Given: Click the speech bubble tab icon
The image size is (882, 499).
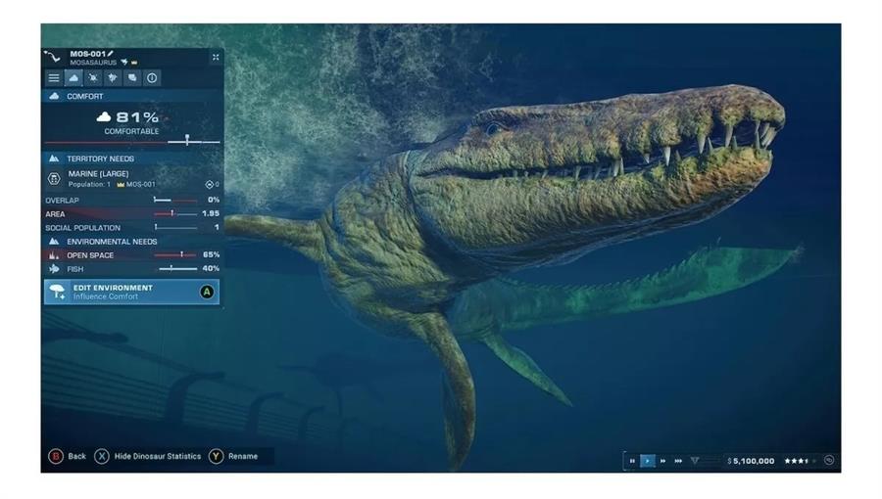Looking at the screenshot, I should click(133, 78).
